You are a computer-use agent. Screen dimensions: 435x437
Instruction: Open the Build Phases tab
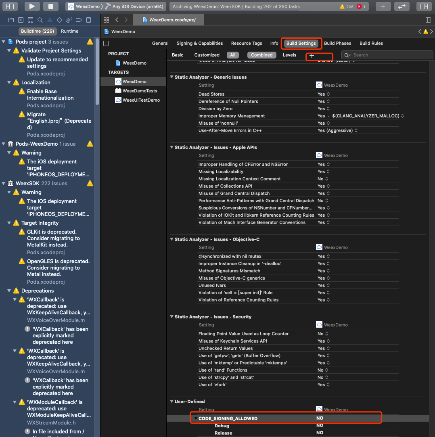pyautogui.click(x=337, y=43)
